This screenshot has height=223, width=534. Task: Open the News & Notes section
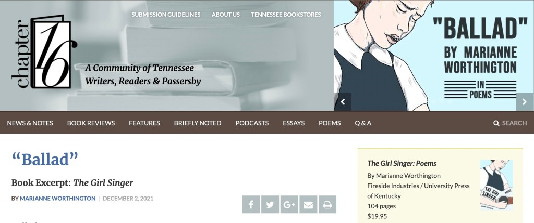(x=30, y=123)
